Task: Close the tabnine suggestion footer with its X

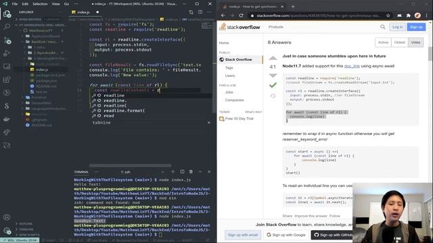Action: point(209,123)
